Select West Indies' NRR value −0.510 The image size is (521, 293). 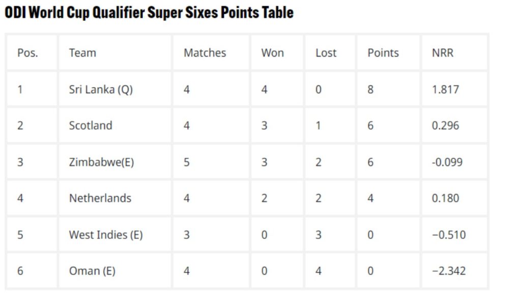pos(448,235)
